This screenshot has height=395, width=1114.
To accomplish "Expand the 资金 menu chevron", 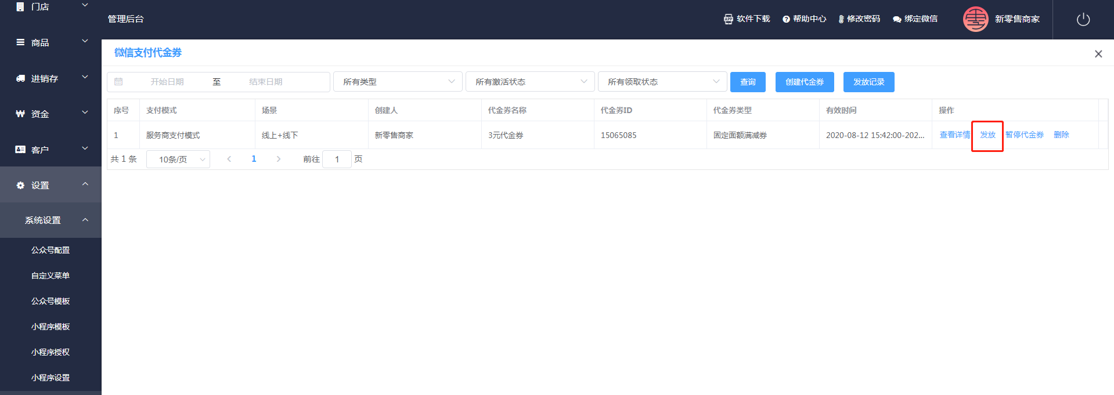I will 85,113.
